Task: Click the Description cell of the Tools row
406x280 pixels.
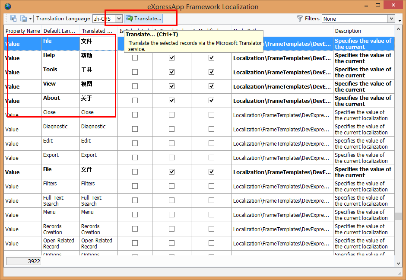Action: pos(364,72)
